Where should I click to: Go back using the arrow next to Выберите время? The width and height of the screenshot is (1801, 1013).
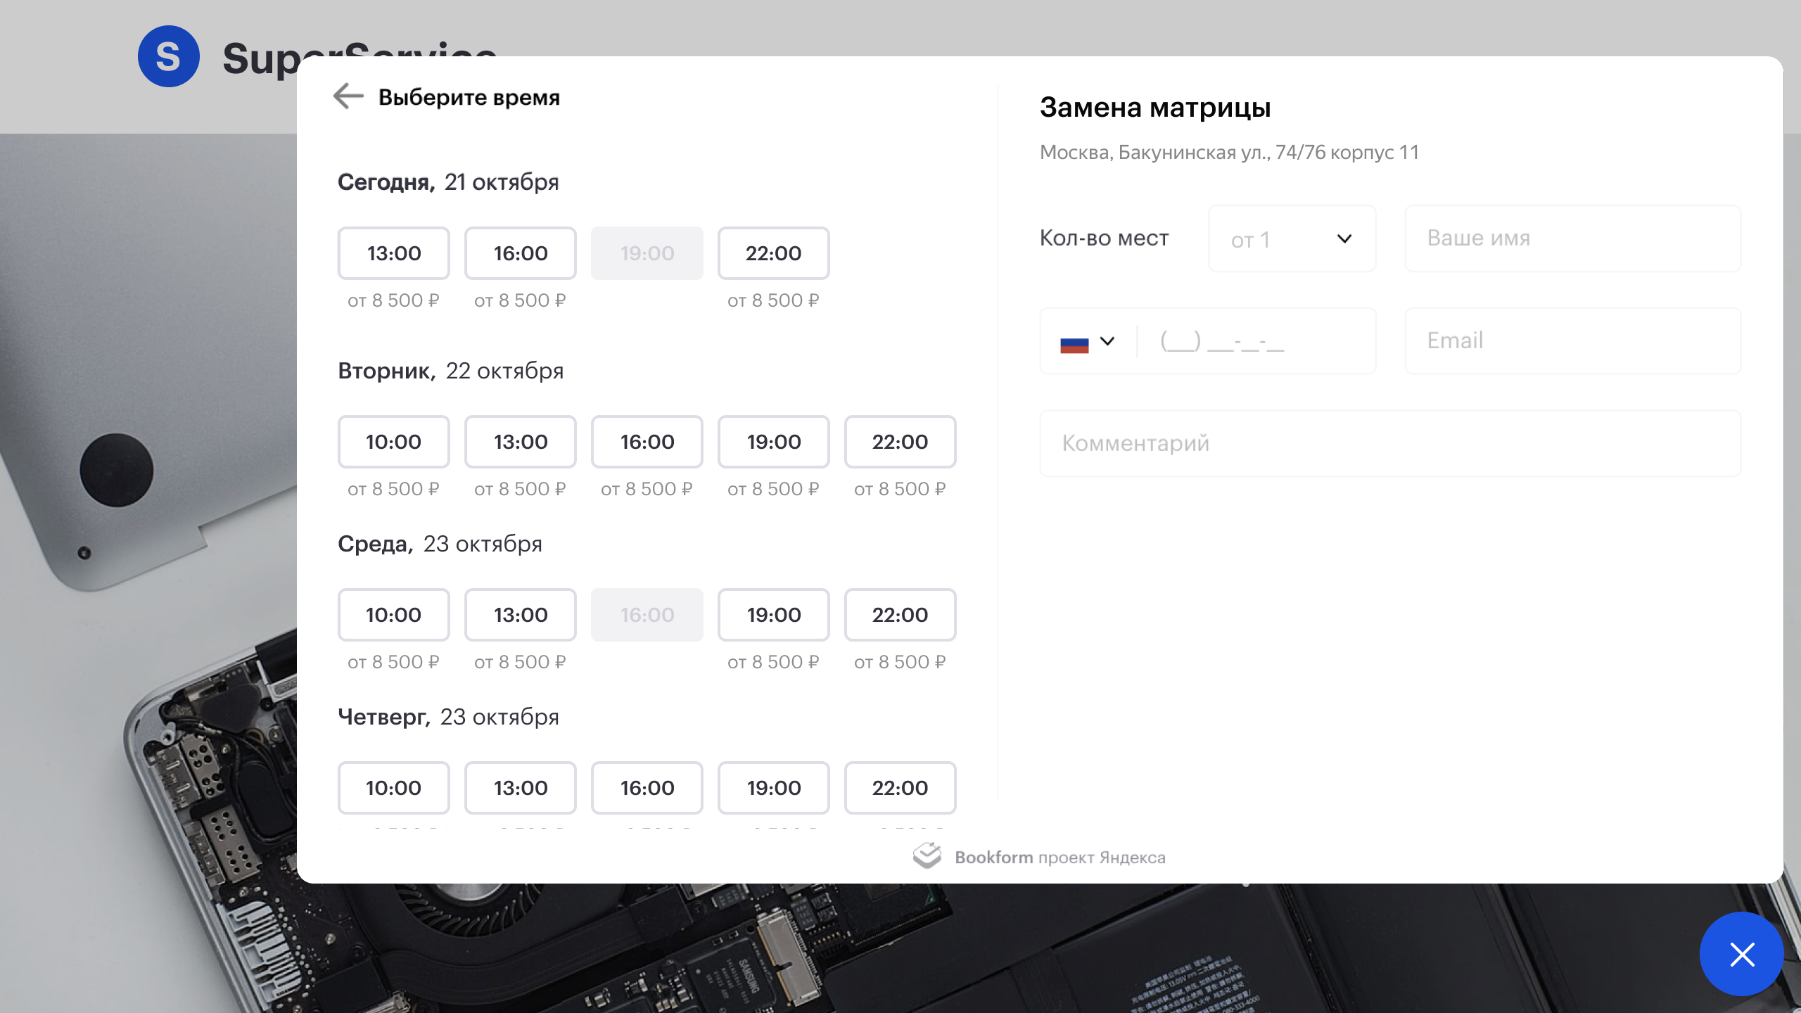click(348, 96)
